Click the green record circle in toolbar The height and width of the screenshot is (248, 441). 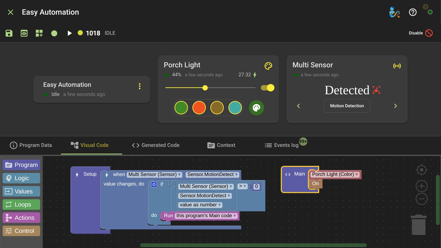tap(54, 33)
